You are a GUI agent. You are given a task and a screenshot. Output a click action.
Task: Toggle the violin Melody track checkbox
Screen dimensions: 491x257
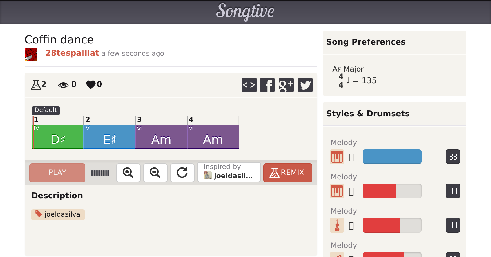(351, 226)
